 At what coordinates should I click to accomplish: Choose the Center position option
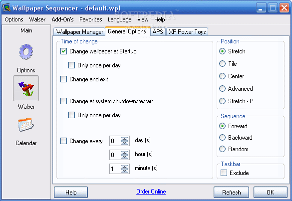tap(222, 76)
